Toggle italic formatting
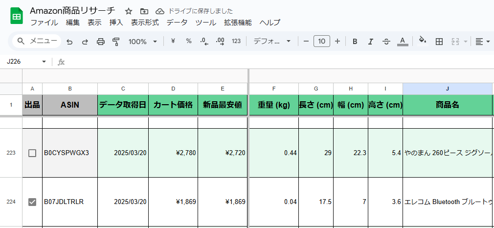This screenshot has width=494, height=228. [x=371, y=41]
